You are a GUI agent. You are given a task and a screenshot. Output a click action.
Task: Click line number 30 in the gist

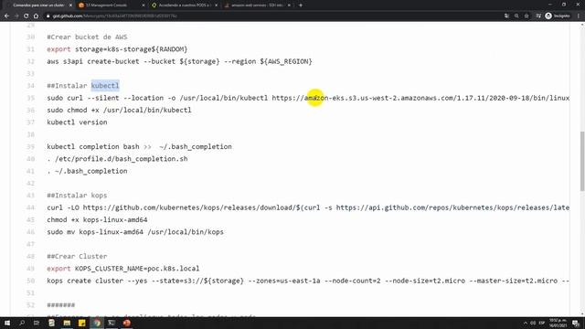[30, 37]
